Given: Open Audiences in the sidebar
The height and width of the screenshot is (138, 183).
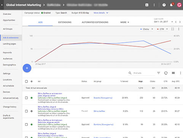Looking at the screenshot, I should pyautogui.click(x=8, y=58).
